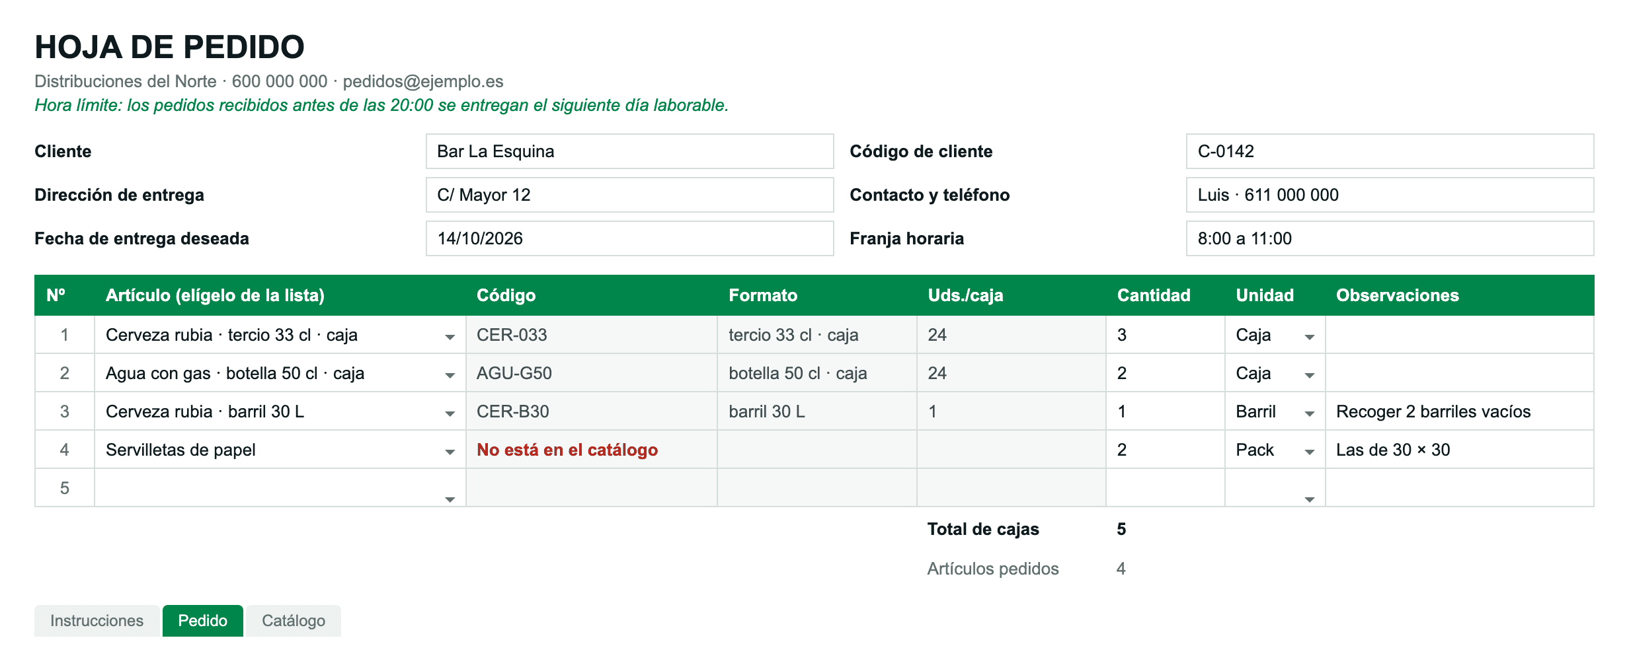The width and height of the screenshot is (1629, 671).
Task: Click quantity cell for Servilletas de papel
Action: [1166, 450]
